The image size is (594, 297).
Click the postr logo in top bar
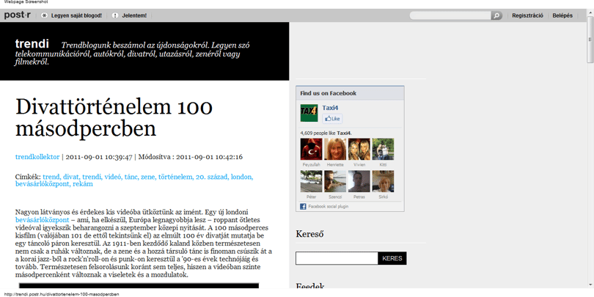[17, 15]
